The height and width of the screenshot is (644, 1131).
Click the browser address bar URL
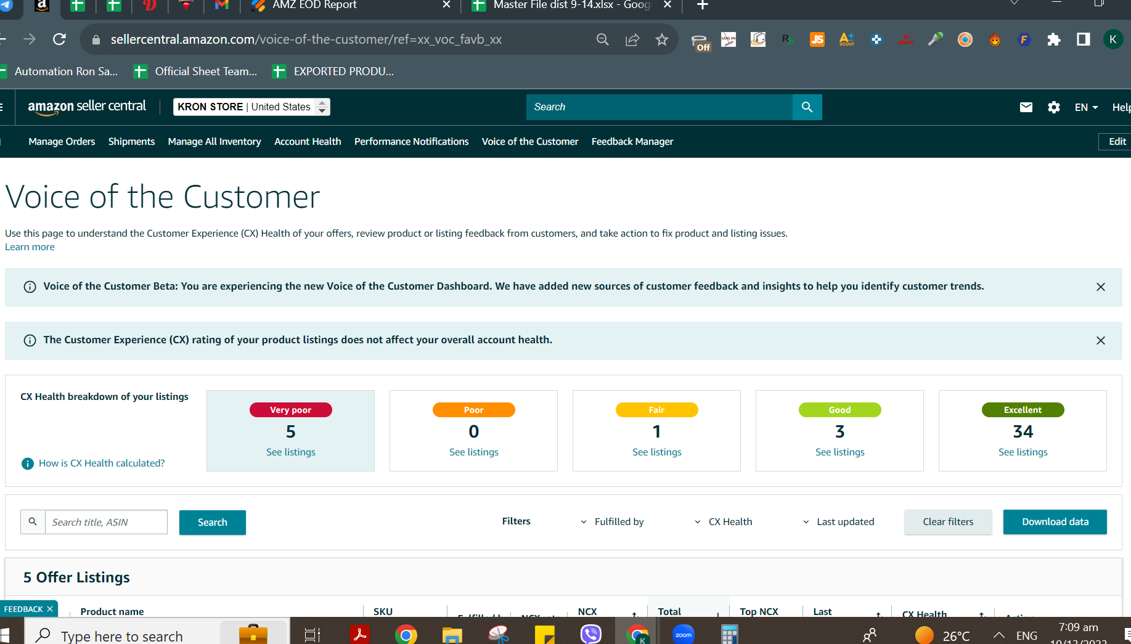(x=306, y=39)
